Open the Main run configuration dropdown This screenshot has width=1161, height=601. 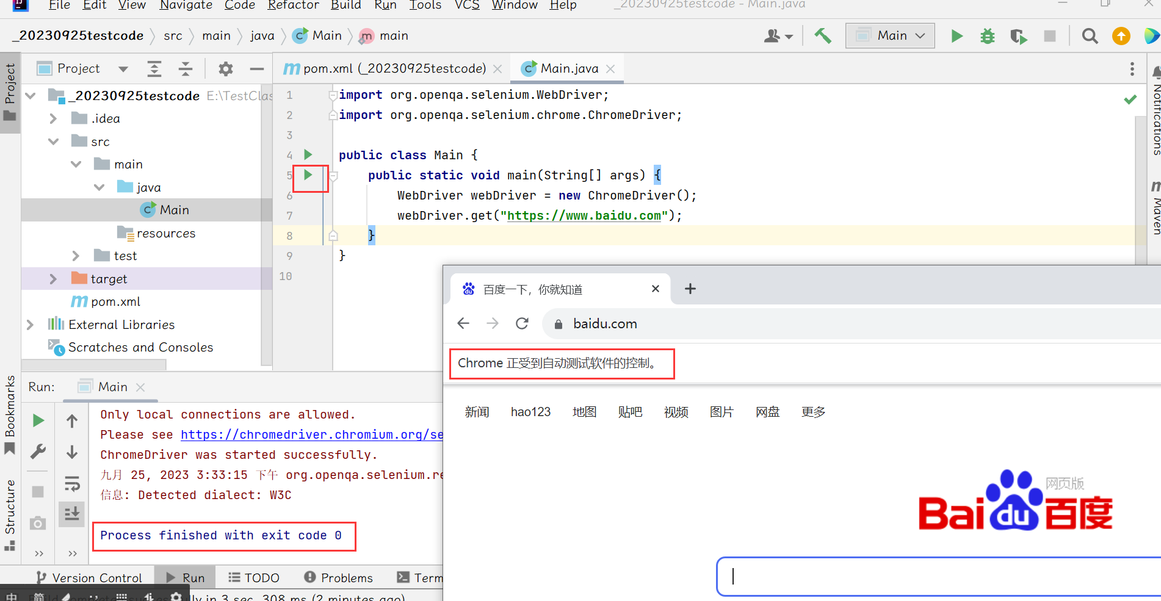click(x=890, y=36)
